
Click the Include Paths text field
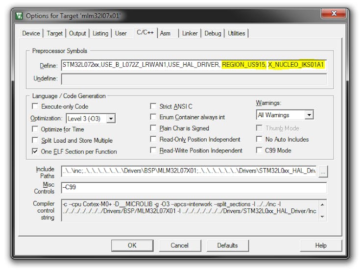tap(189, 172)
